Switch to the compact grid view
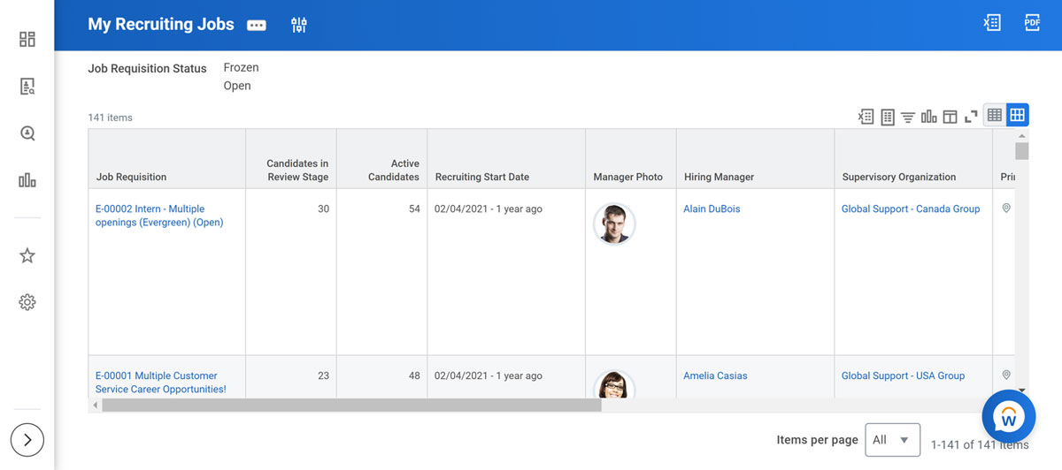 [995, 115]
